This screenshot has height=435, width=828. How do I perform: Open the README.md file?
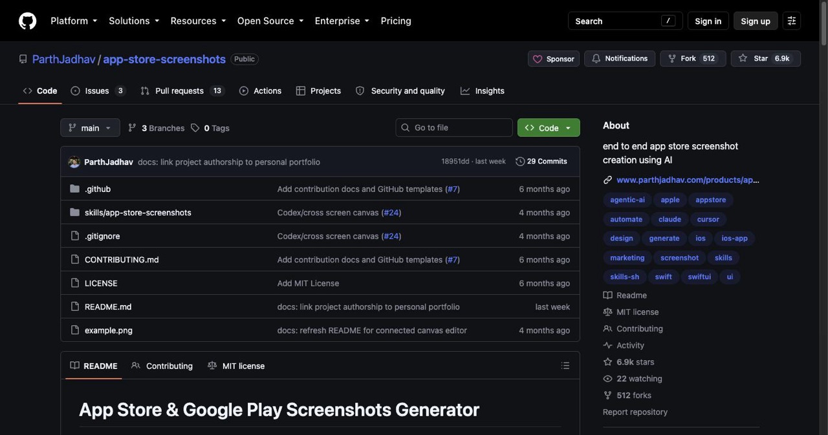(x=108, y=307)
